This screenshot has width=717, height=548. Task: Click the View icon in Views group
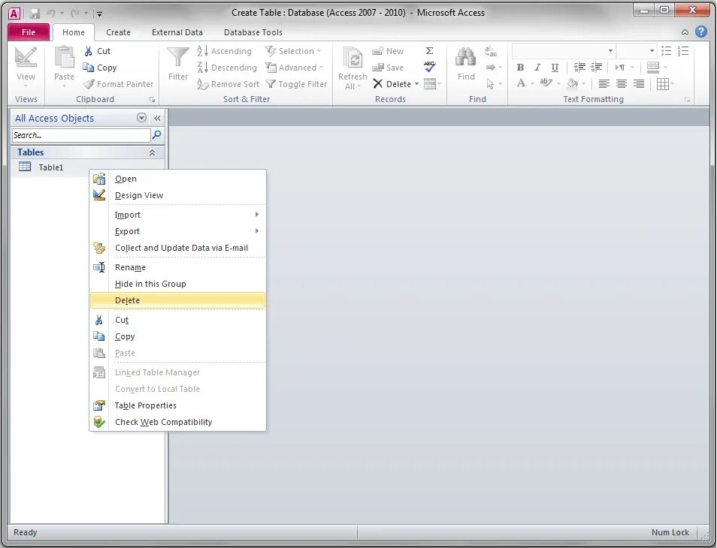click(26, 58)
